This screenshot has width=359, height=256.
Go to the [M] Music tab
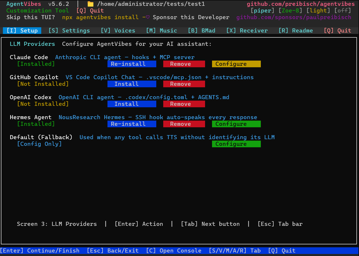pyautogui.click(x=161, y=30)
